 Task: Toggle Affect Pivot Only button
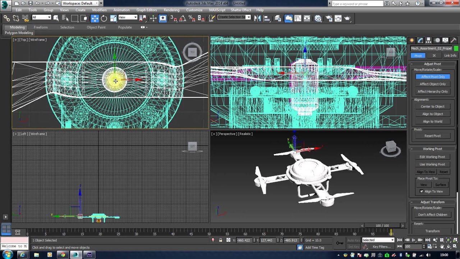pos(433,77)
